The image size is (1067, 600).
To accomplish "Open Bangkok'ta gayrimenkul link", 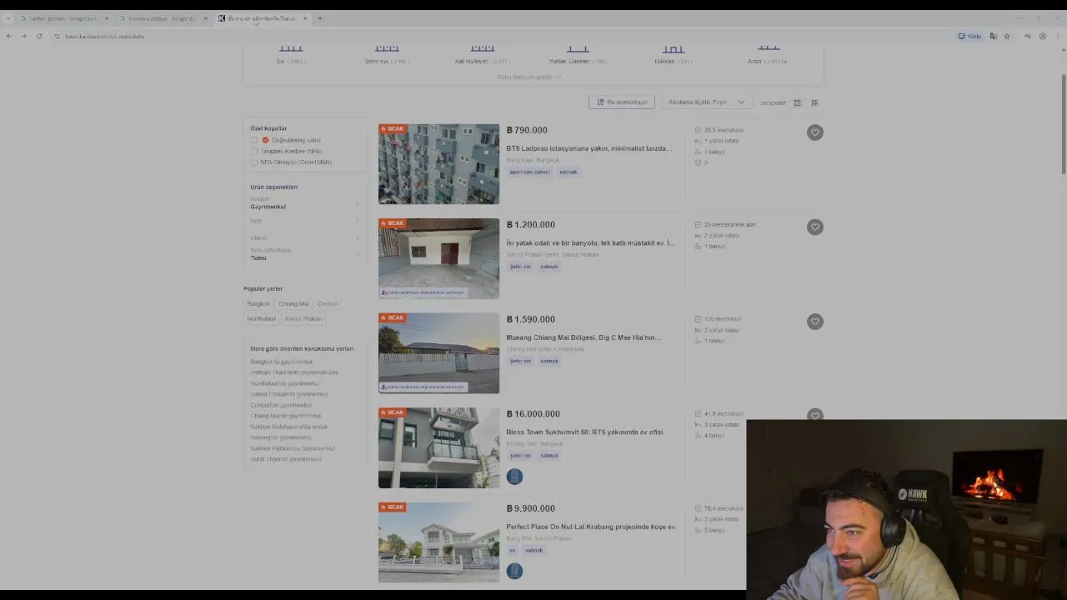I will [x=282, y=362].
